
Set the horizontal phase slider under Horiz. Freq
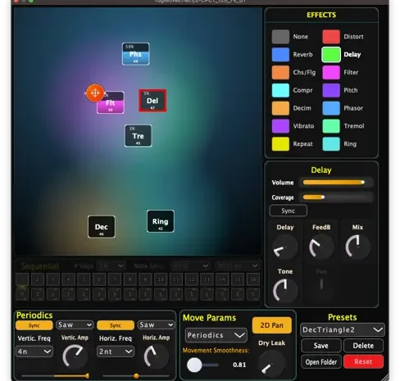(x=136, y=376)
